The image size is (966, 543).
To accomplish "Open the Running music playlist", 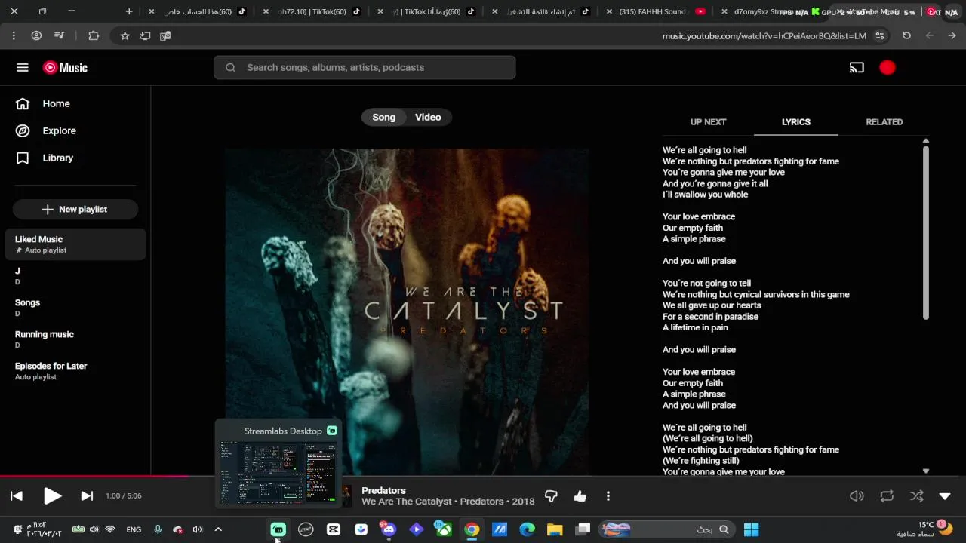I will pyautogui.click(x=75, y=339).
